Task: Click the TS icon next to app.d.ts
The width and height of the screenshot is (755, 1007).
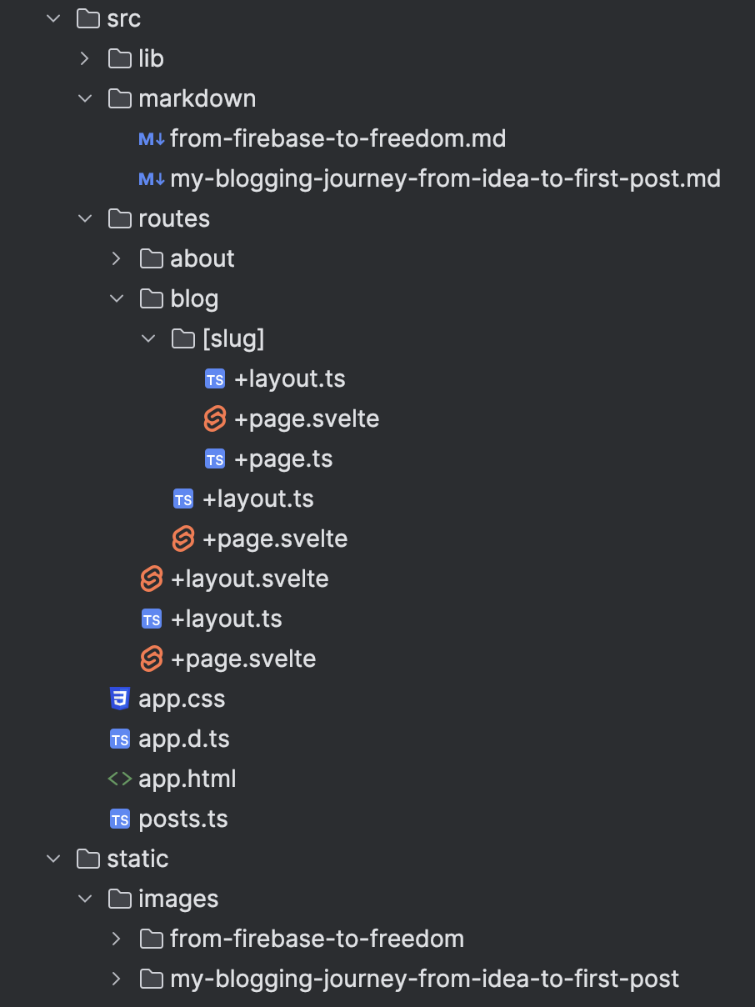Action: click(x=120, y=739)
